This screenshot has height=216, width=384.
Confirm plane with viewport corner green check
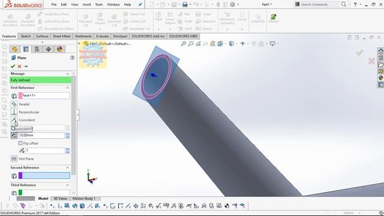tap(359, 52)
